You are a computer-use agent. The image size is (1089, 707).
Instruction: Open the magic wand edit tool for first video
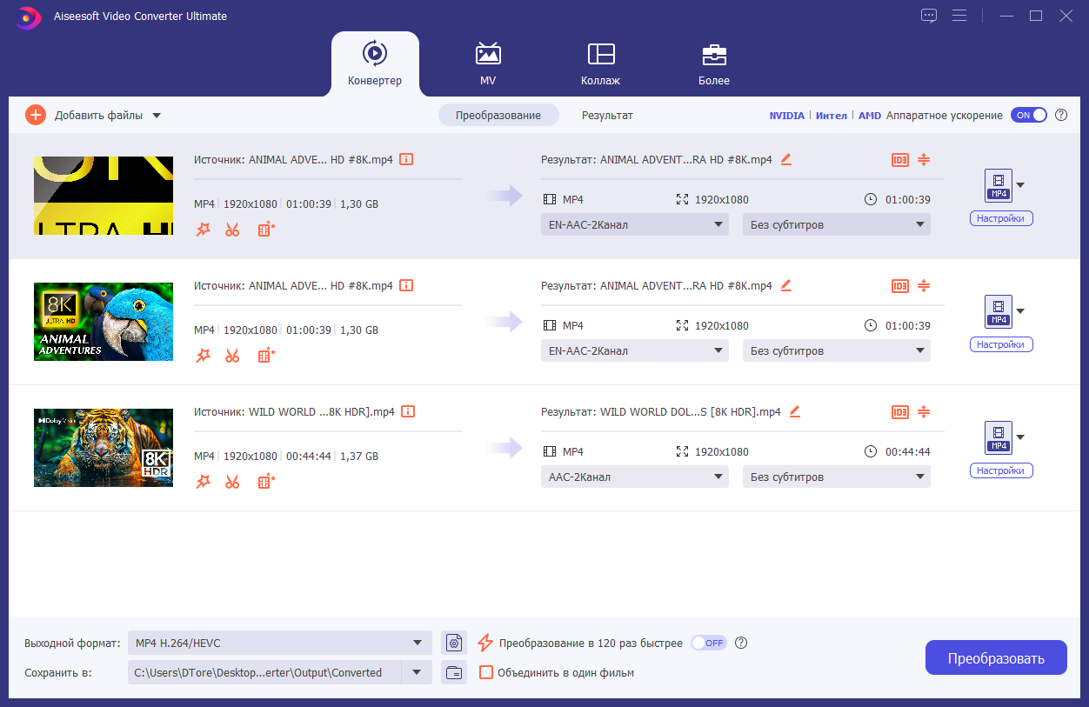click(203, 230)
